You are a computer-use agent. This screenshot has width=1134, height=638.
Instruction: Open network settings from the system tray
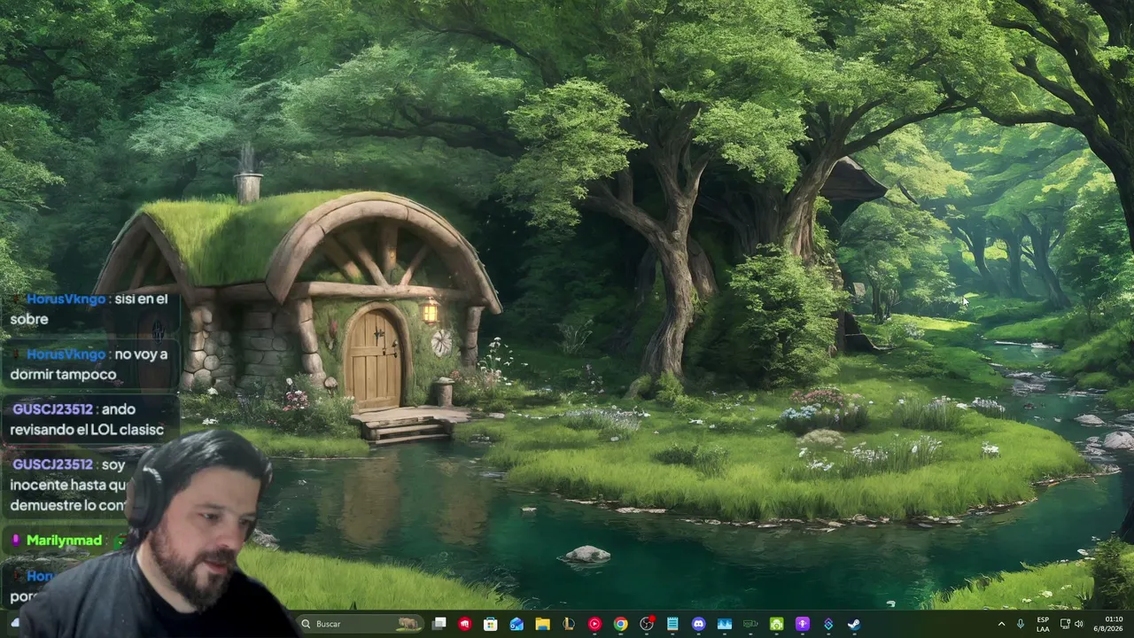pos(1065,624)
